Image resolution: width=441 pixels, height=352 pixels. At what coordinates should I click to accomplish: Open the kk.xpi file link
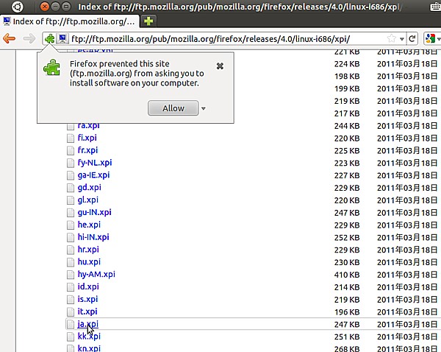tap(89, 337)
